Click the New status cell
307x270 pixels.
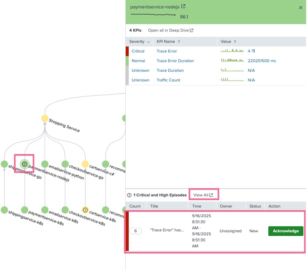(254, 231)
